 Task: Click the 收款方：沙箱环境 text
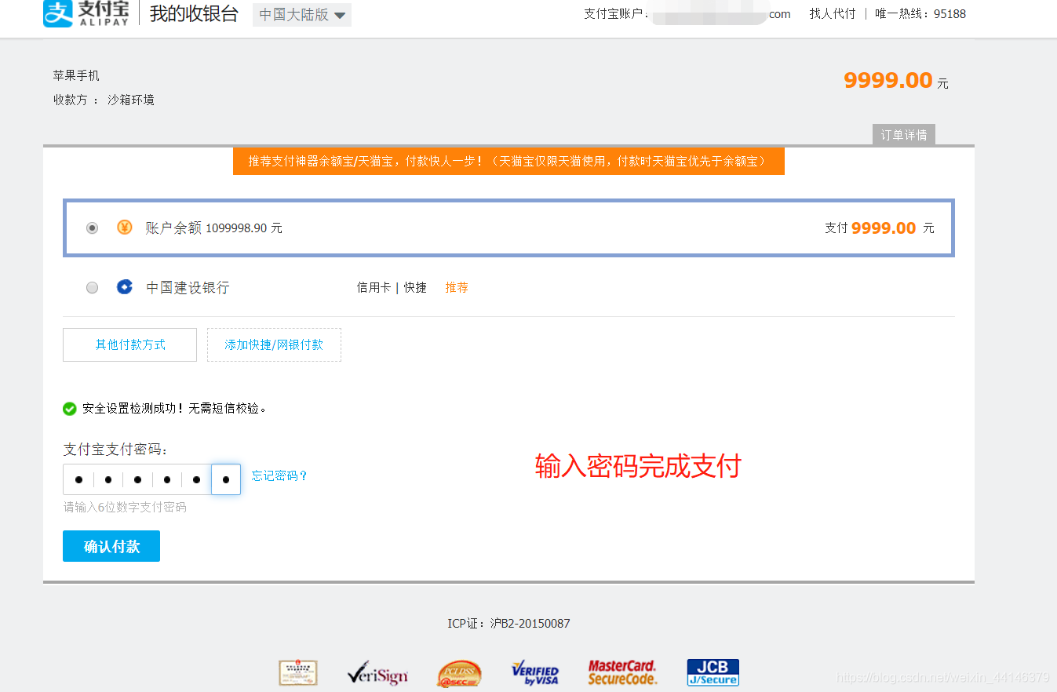[x=104, y=100]
